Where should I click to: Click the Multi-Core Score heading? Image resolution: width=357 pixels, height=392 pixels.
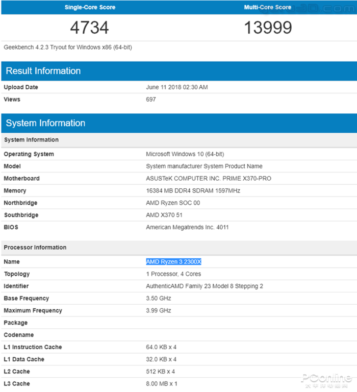point(268,7)
